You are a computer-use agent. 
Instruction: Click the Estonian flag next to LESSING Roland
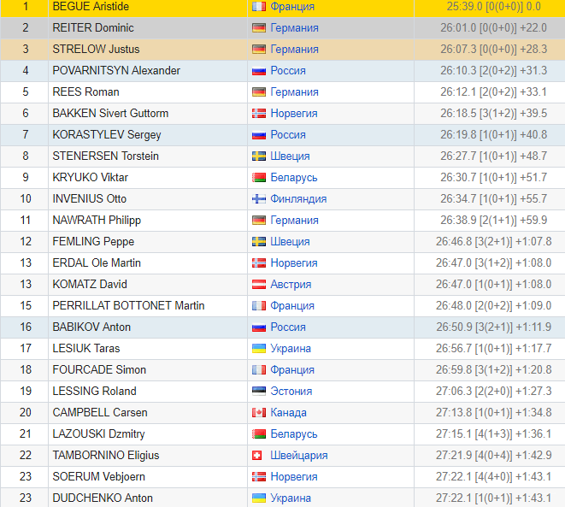[259, 391]
